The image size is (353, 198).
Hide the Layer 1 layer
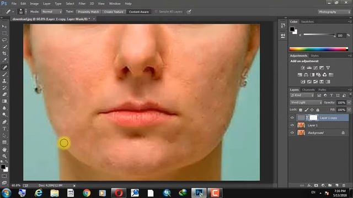point(292,125)
